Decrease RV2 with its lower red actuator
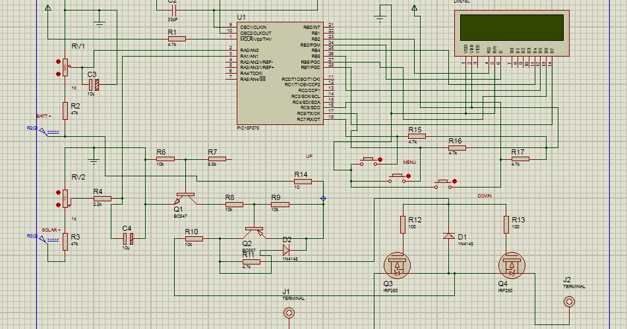Screen dimensions: 627x329 [59, 205]
